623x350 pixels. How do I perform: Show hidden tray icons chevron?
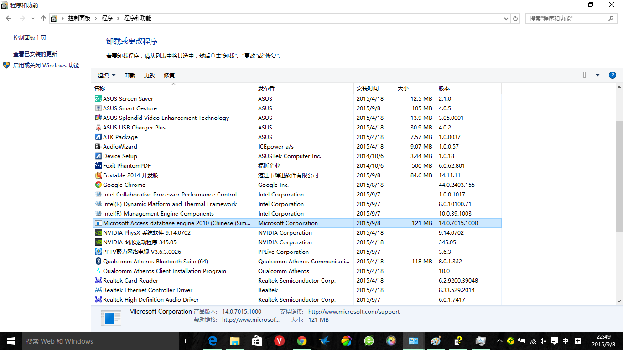click(500, 341)
